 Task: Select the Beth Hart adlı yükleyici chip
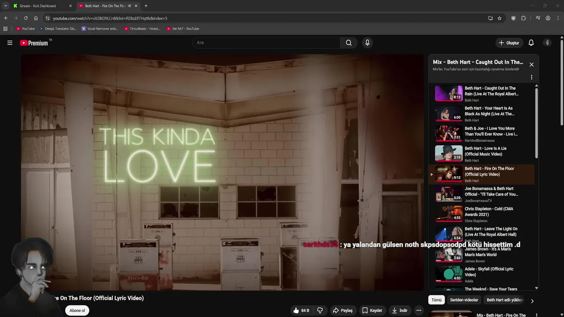coord(505,300)
